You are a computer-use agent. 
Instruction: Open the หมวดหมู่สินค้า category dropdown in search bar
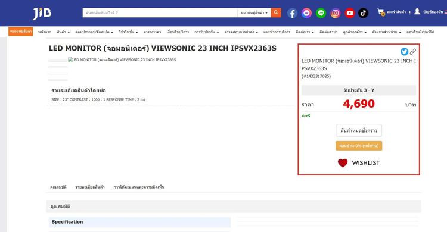coord(254,12)
